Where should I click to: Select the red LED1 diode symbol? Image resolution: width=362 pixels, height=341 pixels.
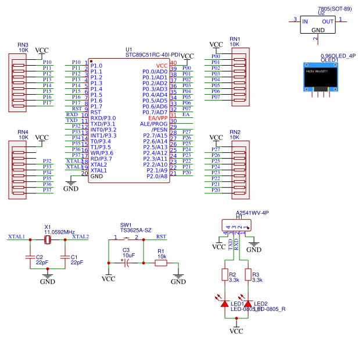coord(225,304)
